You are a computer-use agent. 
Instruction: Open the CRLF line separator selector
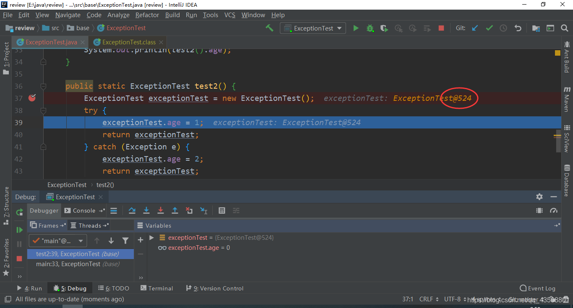(429, 299)
